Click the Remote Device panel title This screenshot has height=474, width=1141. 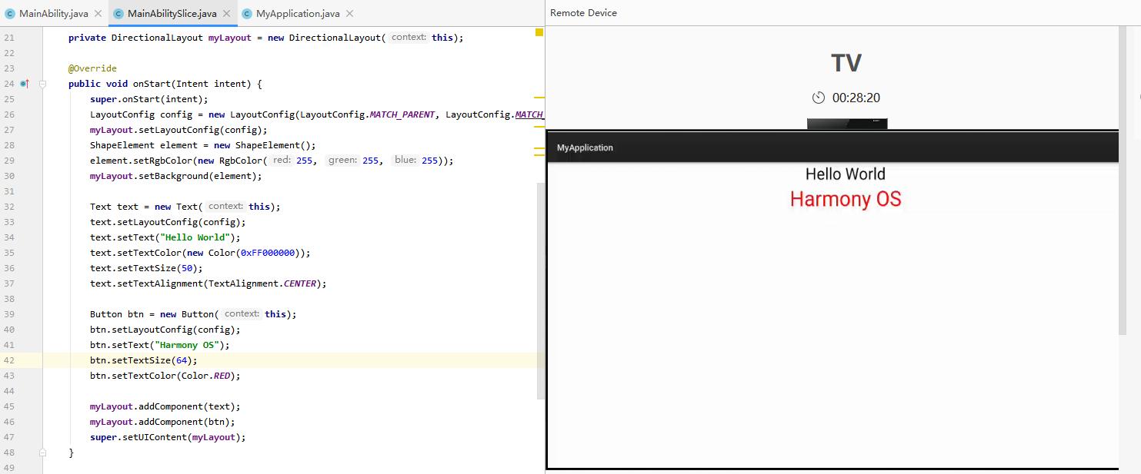[x=583, y=13]
